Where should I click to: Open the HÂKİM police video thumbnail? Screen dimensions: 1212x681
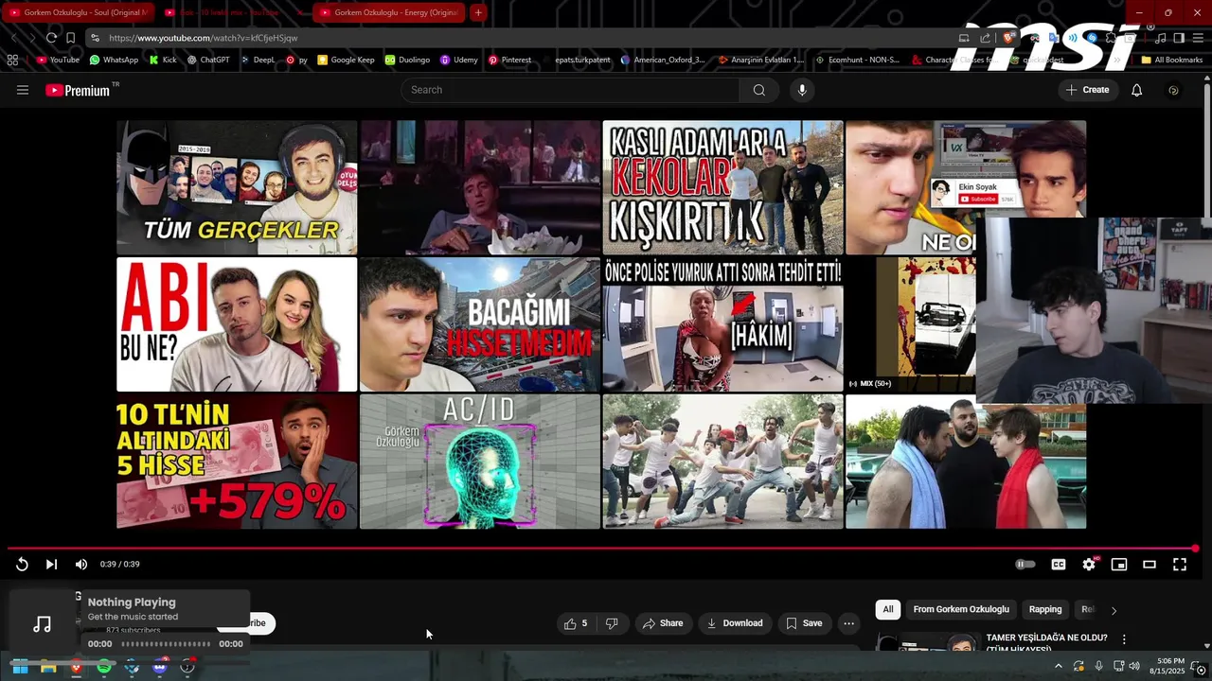[722, 324]
